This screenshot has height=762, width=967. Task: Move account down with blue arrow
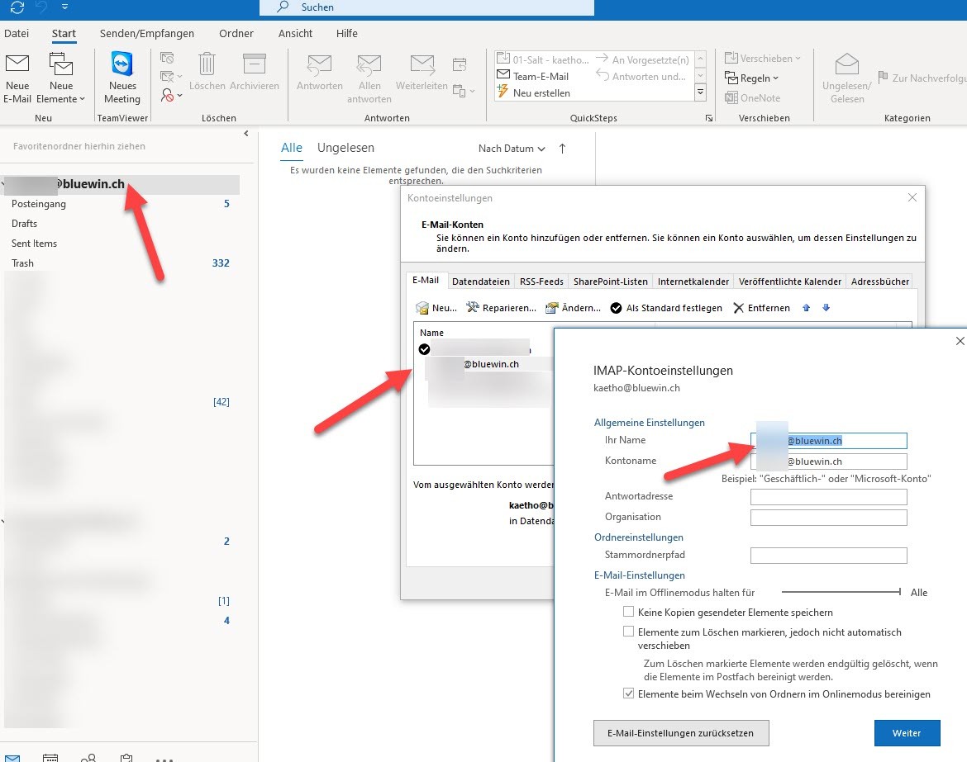click(826, 308)
